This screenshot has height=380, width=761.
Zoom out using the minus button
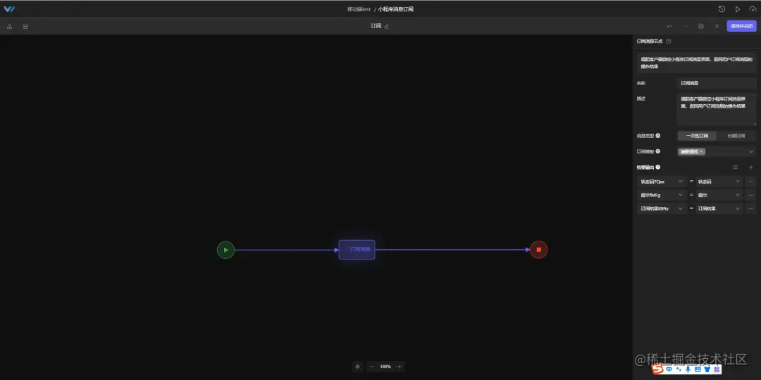click(x=372, y=367)
